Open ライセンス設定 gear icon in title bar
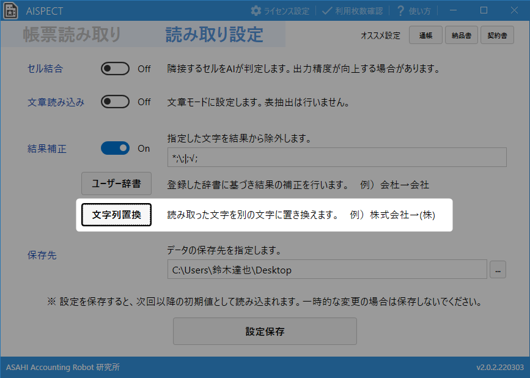 pos(256,11)
